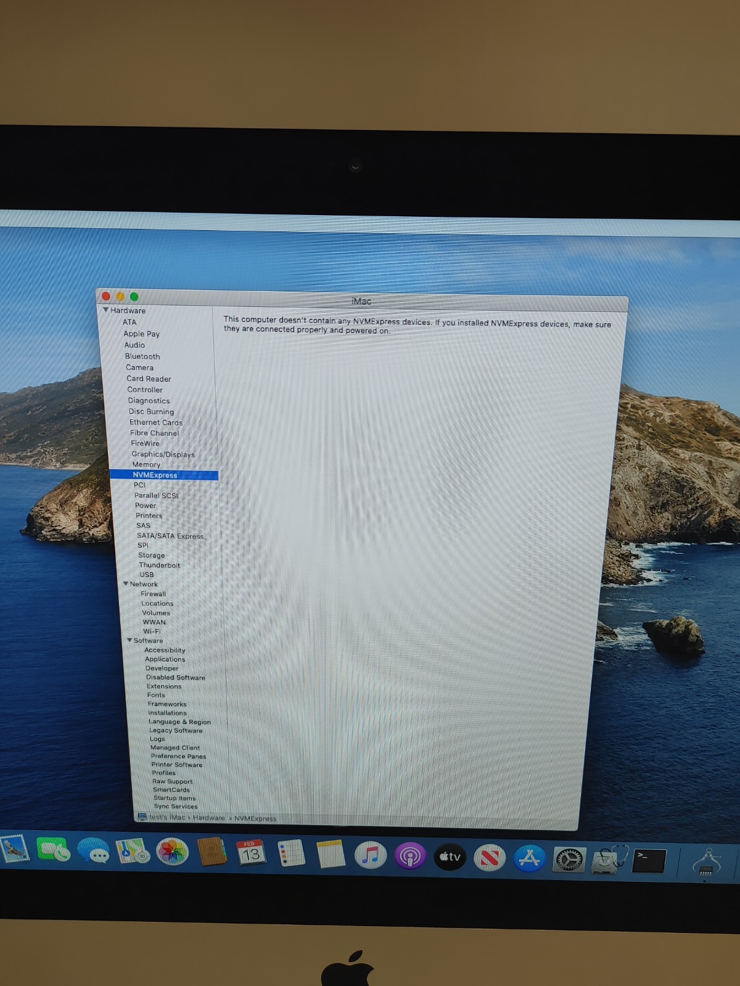Select Disc Burning entry

coord(151,411)
